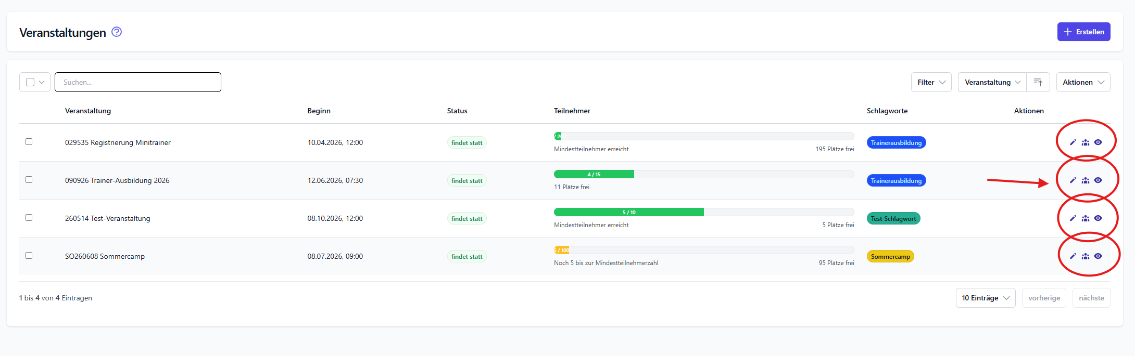Expand the Veranstaltung sort field dropdown
Viewport: 1135px width, 356px height.
click(992, 82)
